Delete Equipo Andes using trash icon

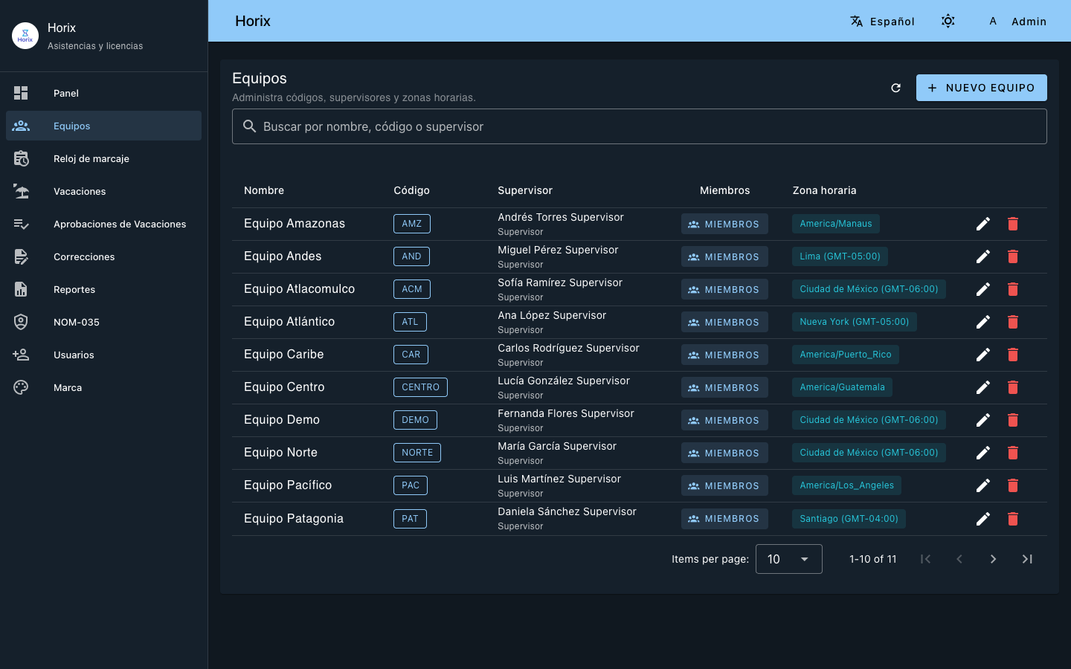(x=1012, y=256)
